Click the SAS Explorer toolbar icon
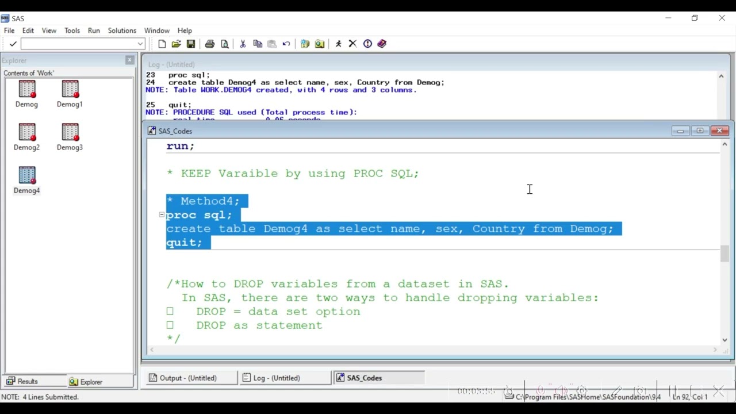This screenshot has width=736, height=414. [320, 44]
